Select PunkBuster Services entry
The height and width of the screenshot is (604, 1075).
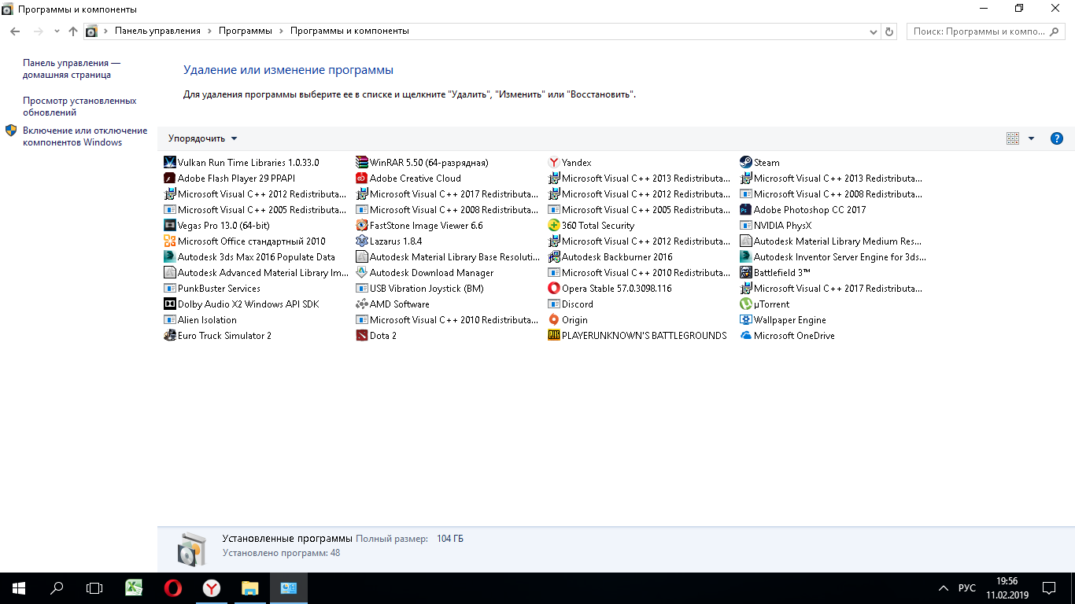pyautogui.click(x=212, y=289)
